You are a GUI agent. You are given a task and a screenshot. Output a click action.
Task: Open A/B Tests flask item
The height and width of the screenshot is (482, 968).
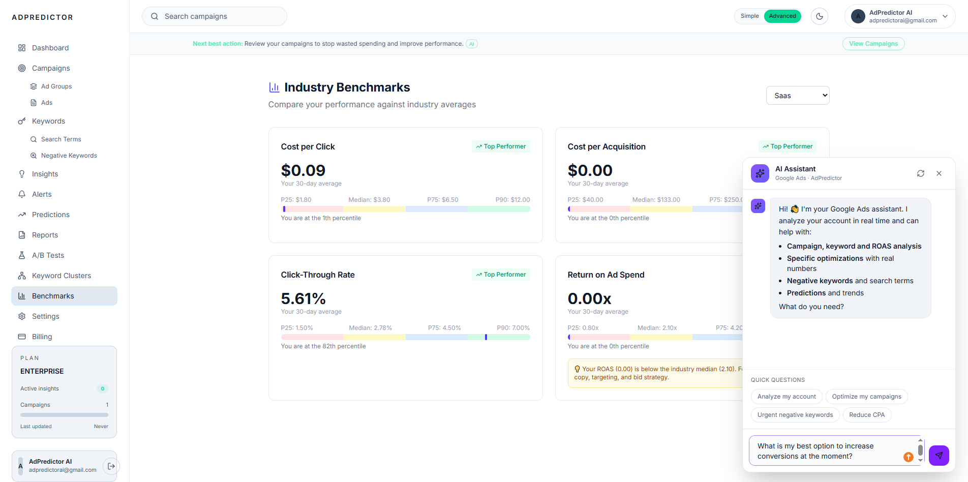point(48,255)
